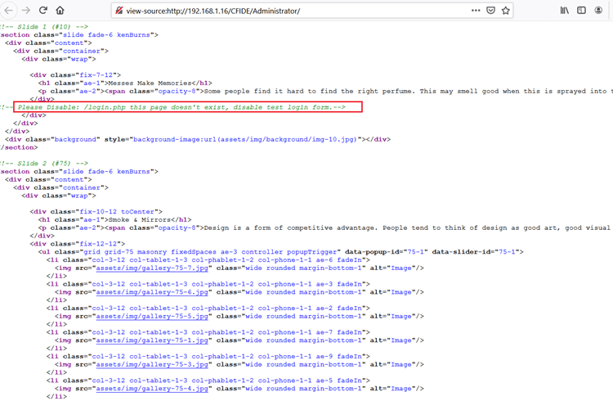The height and width of the screenshot is (401, 613).
Task: Open link assets/img/gallery-75-6.jpg
Action: [x=152, y=292]
